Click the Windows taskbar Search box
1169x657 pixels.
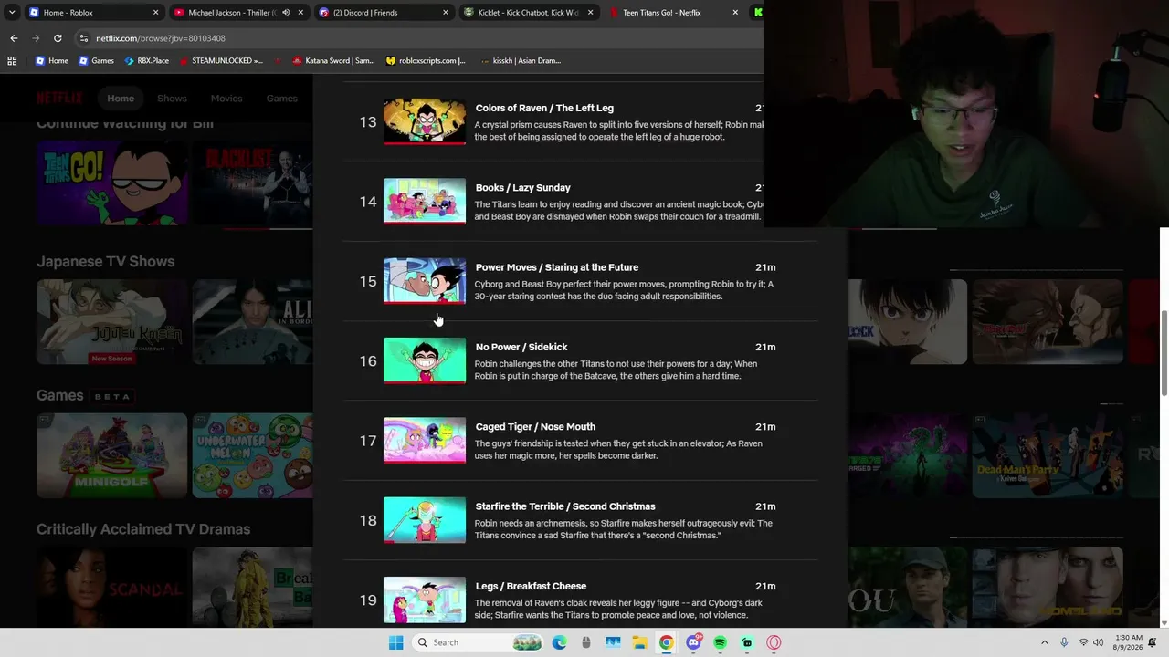[478, 642]
